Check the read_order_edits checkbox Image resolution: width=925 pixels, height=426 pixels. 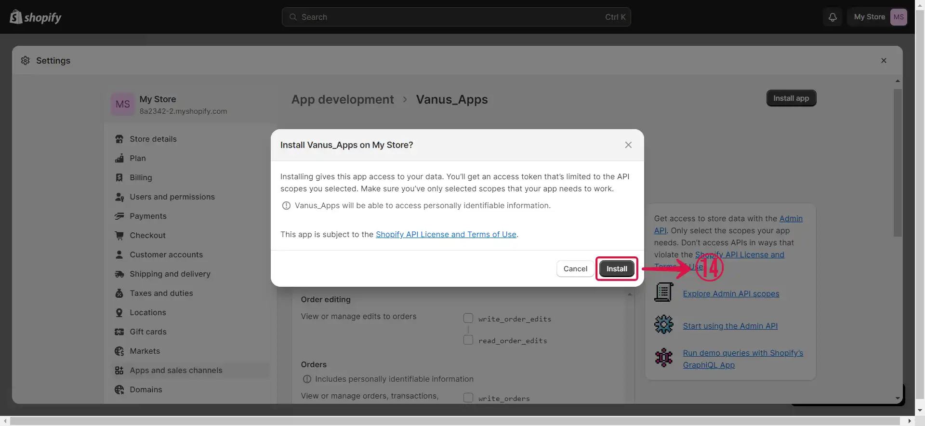(468, 340)
